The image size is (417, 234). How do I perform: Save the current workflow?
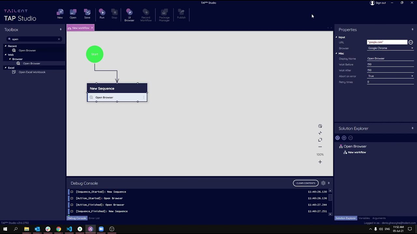(x=87, y=14)
